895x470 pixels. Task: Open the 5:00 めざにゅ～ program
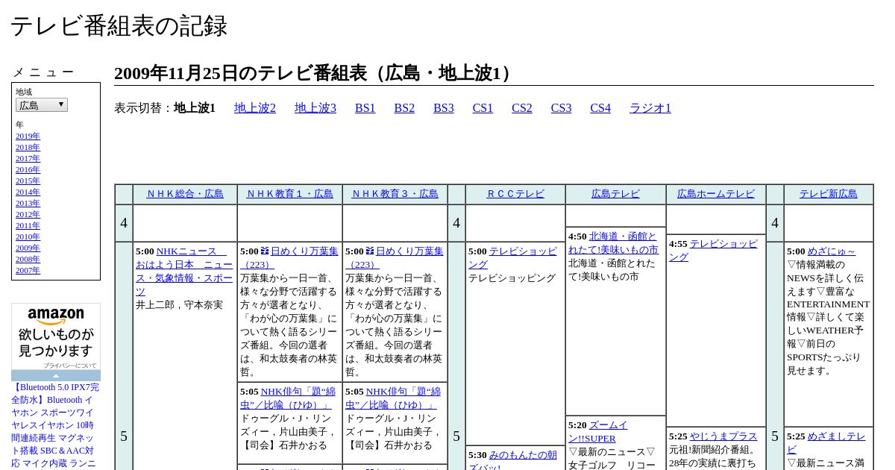tap(832, 251)
